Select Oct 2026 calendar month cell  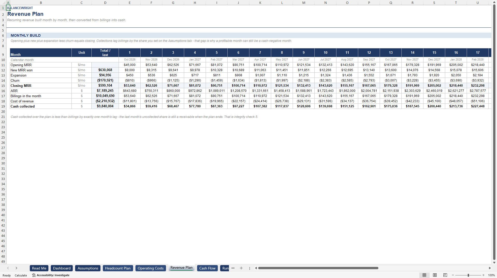[x=129, y=60]
